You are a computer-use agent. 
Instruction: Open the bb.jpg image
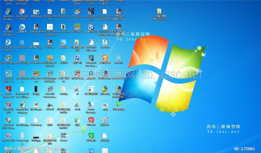(x=36, y=89)
